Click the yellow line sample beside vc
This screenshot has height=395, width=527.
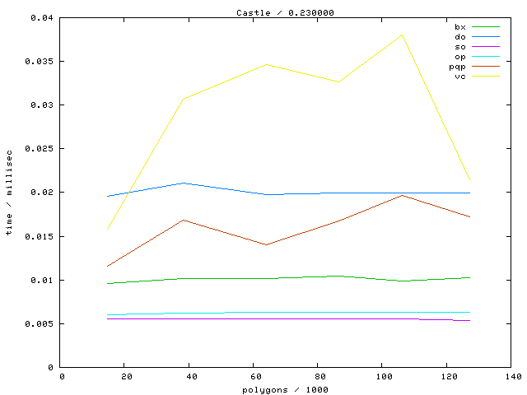[x=487, y=77]
